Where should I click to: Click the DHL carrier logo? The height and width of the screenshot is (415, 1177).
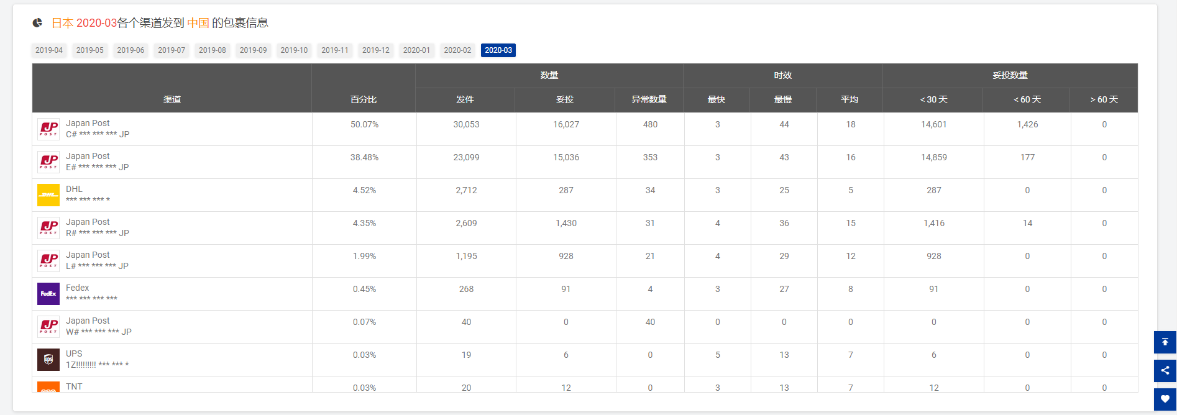click(48, 195)
